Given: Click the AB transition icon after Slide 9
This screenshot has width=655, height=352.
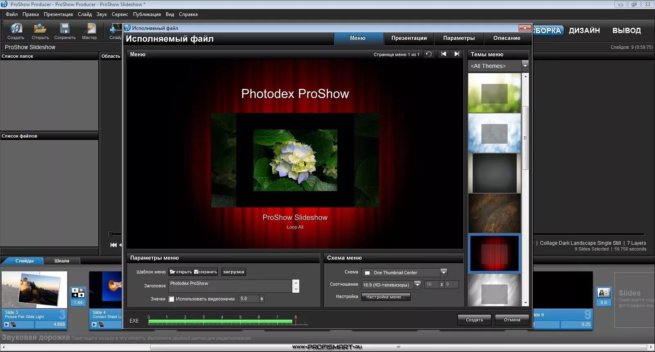Looking at the screenshot, I should click(604, 293).
